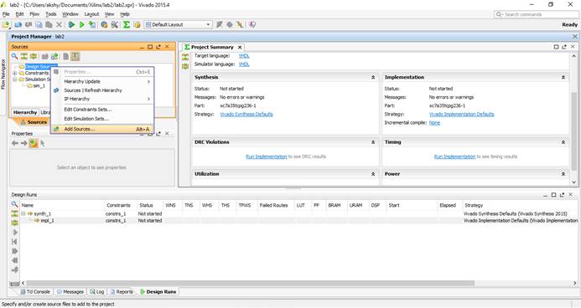
Task: Expand the Constraints folder in Sources tree
Action: (x=15, y=73)
